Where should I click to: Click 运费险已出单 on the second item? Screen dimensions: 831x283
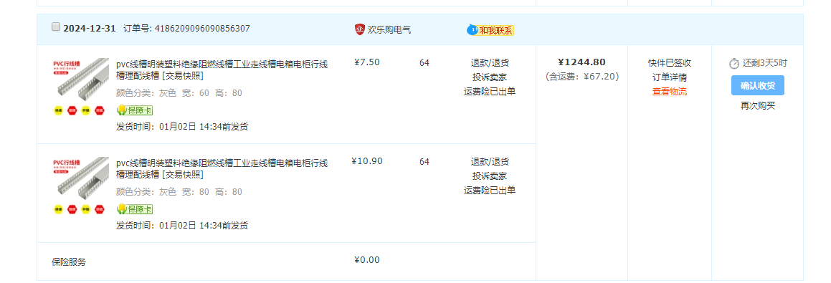(490, 191)
